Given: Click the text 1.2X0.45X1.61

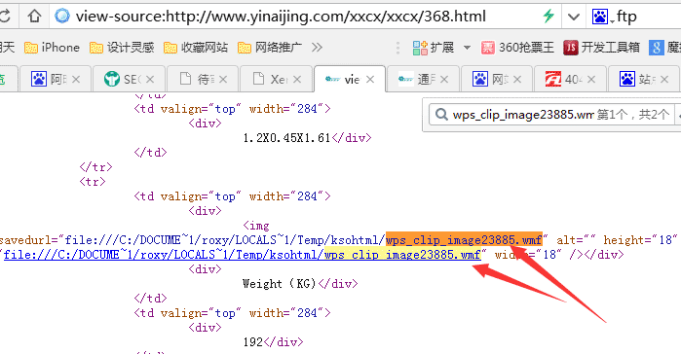Looking at the screenshot, I should [x=286, y=138].
